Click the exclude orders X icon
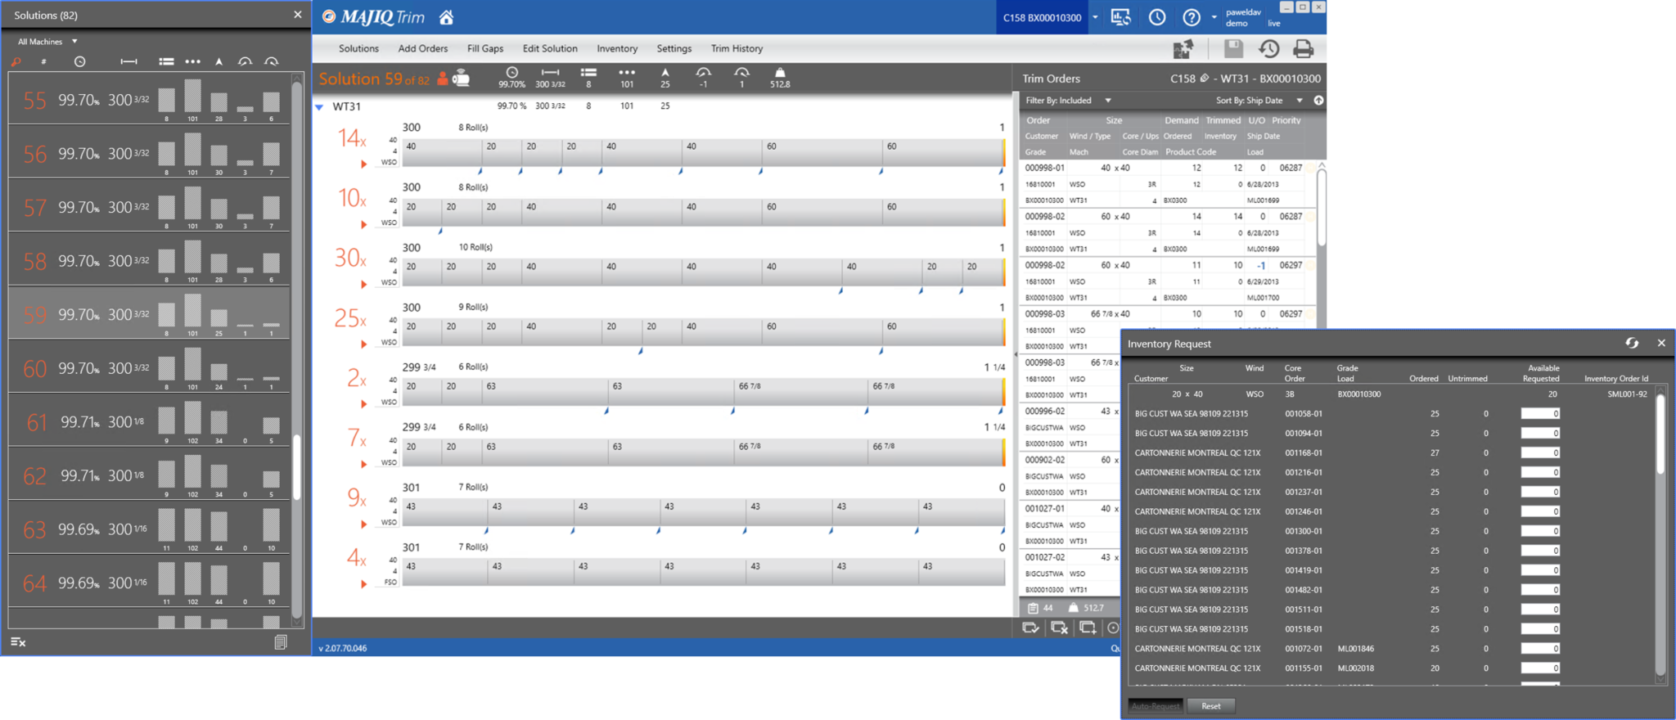 pos(1059,628)
